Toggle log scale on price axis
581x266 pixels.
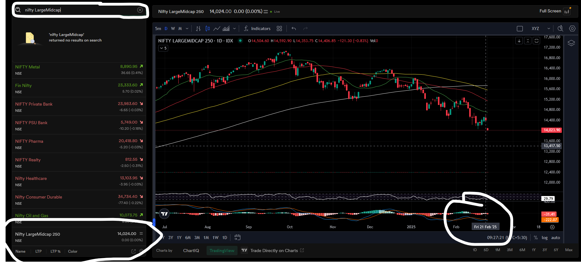coord(544,238)
